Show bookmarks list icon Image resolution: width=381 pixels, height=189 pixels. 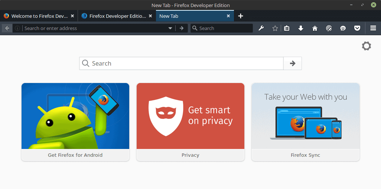287,29
